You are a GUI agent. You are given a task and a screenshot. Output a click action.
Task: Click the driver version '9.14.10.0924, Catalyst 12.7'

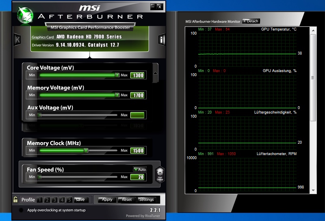(x=87, y=45)
